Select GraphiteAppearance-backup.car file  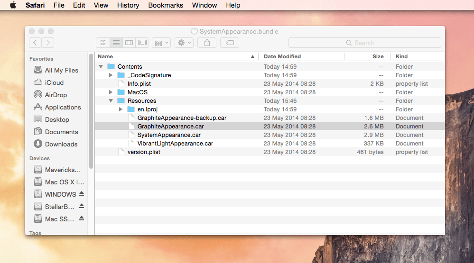(x=270, y=118)
